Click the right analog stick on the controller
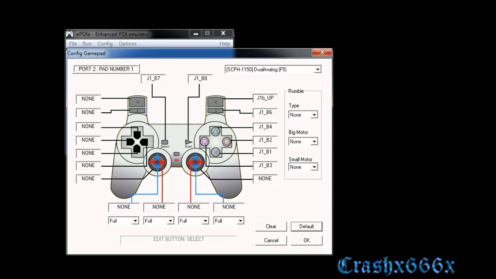This screenshot has width=496, height=279. (195, 162)
